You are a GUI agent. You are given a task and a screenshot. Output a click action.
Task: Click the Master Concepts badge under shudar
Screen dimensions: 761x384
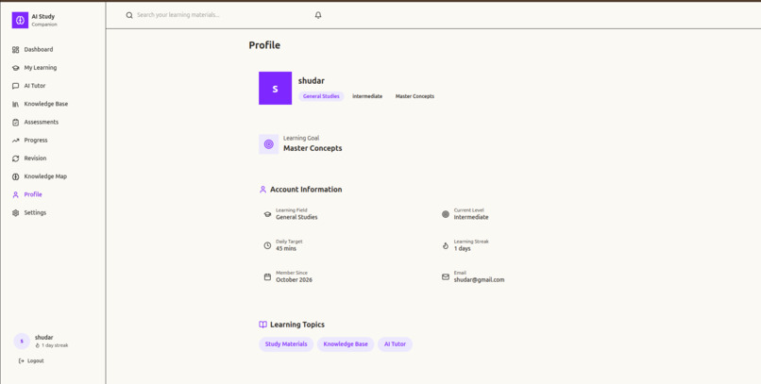click(x=414, y=96)
